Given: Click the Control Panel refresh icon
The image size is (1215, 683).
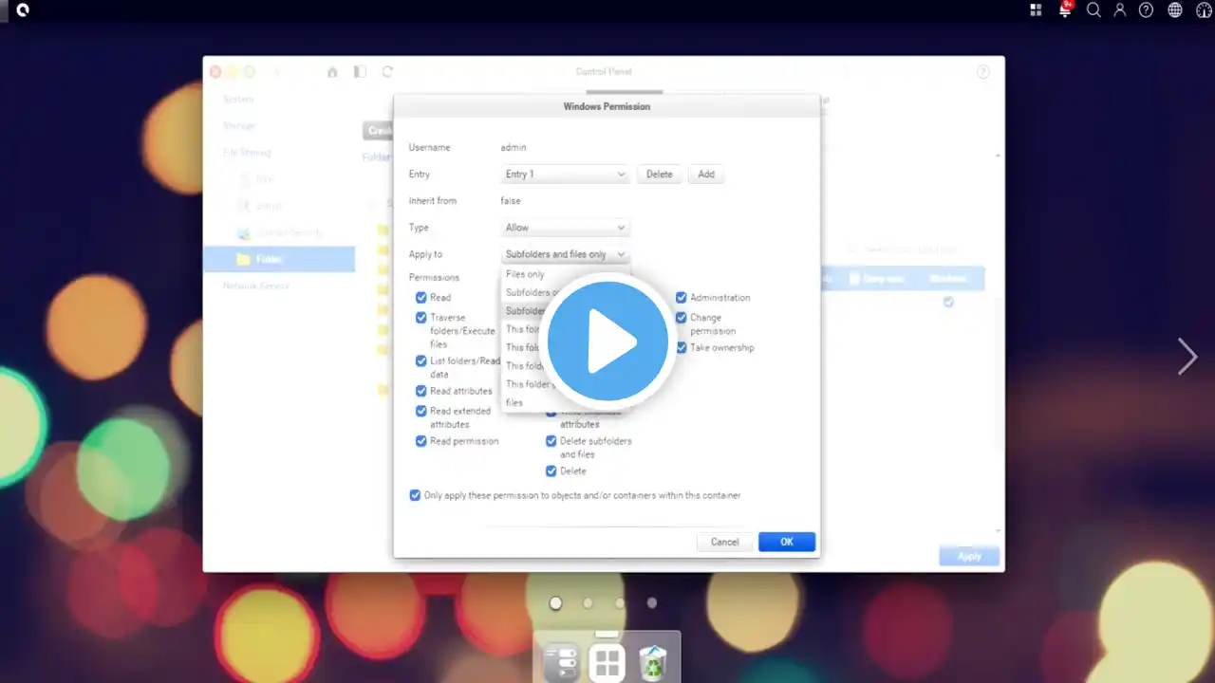Looking at the screenshot, I should pyautogui.click(x=387, y=72).
